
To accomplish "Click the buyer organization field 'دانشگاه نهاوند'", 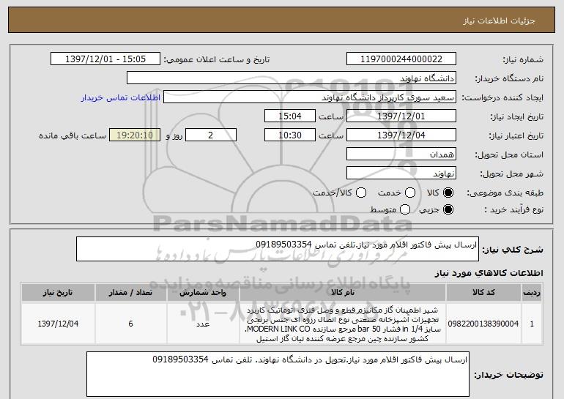I will coord(292,78).
